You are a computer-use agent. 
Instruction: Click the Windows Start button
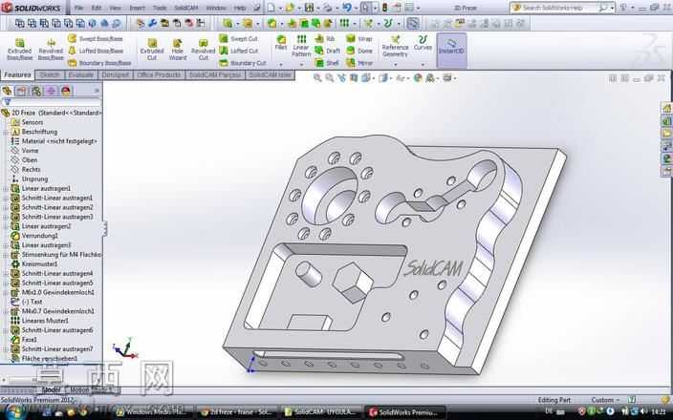pyautogui.click(x=14, y=412)
